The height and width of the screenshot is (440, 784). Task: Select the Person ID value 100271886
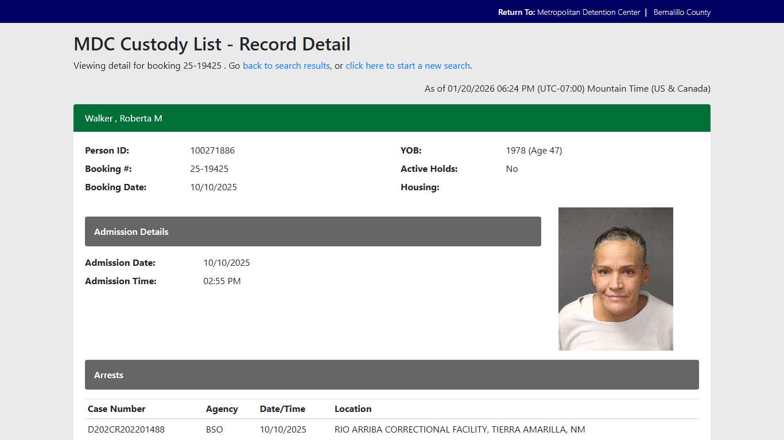[x=212, y=150]
